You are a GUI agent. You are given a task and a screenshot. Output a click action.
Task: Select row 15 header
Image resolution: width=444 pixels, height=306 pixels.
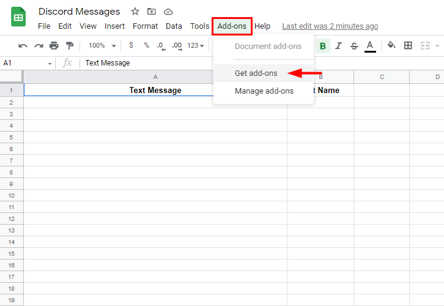coord(12,253)
